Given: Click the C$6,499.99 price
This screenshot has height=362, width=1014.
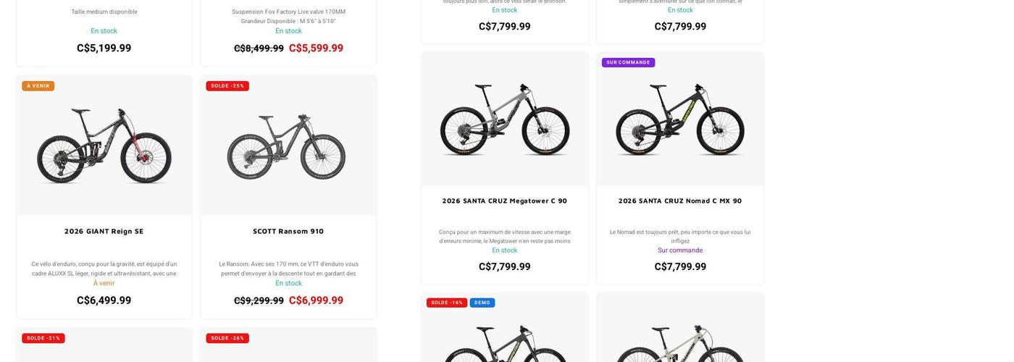Looking at the screenshot, I should 104,300.
